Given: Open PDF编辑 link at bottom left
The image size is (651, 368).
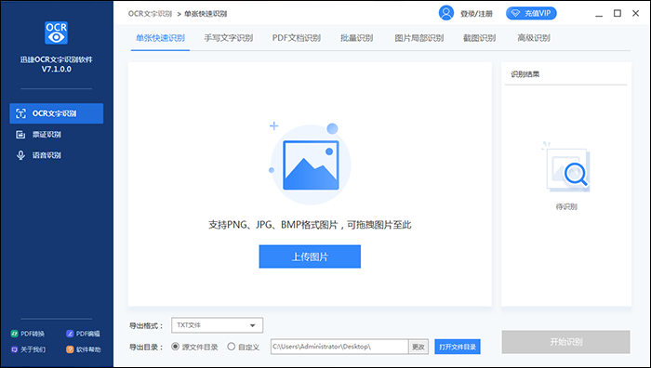Looking at the screenshot, I should [x=83, y=334].
